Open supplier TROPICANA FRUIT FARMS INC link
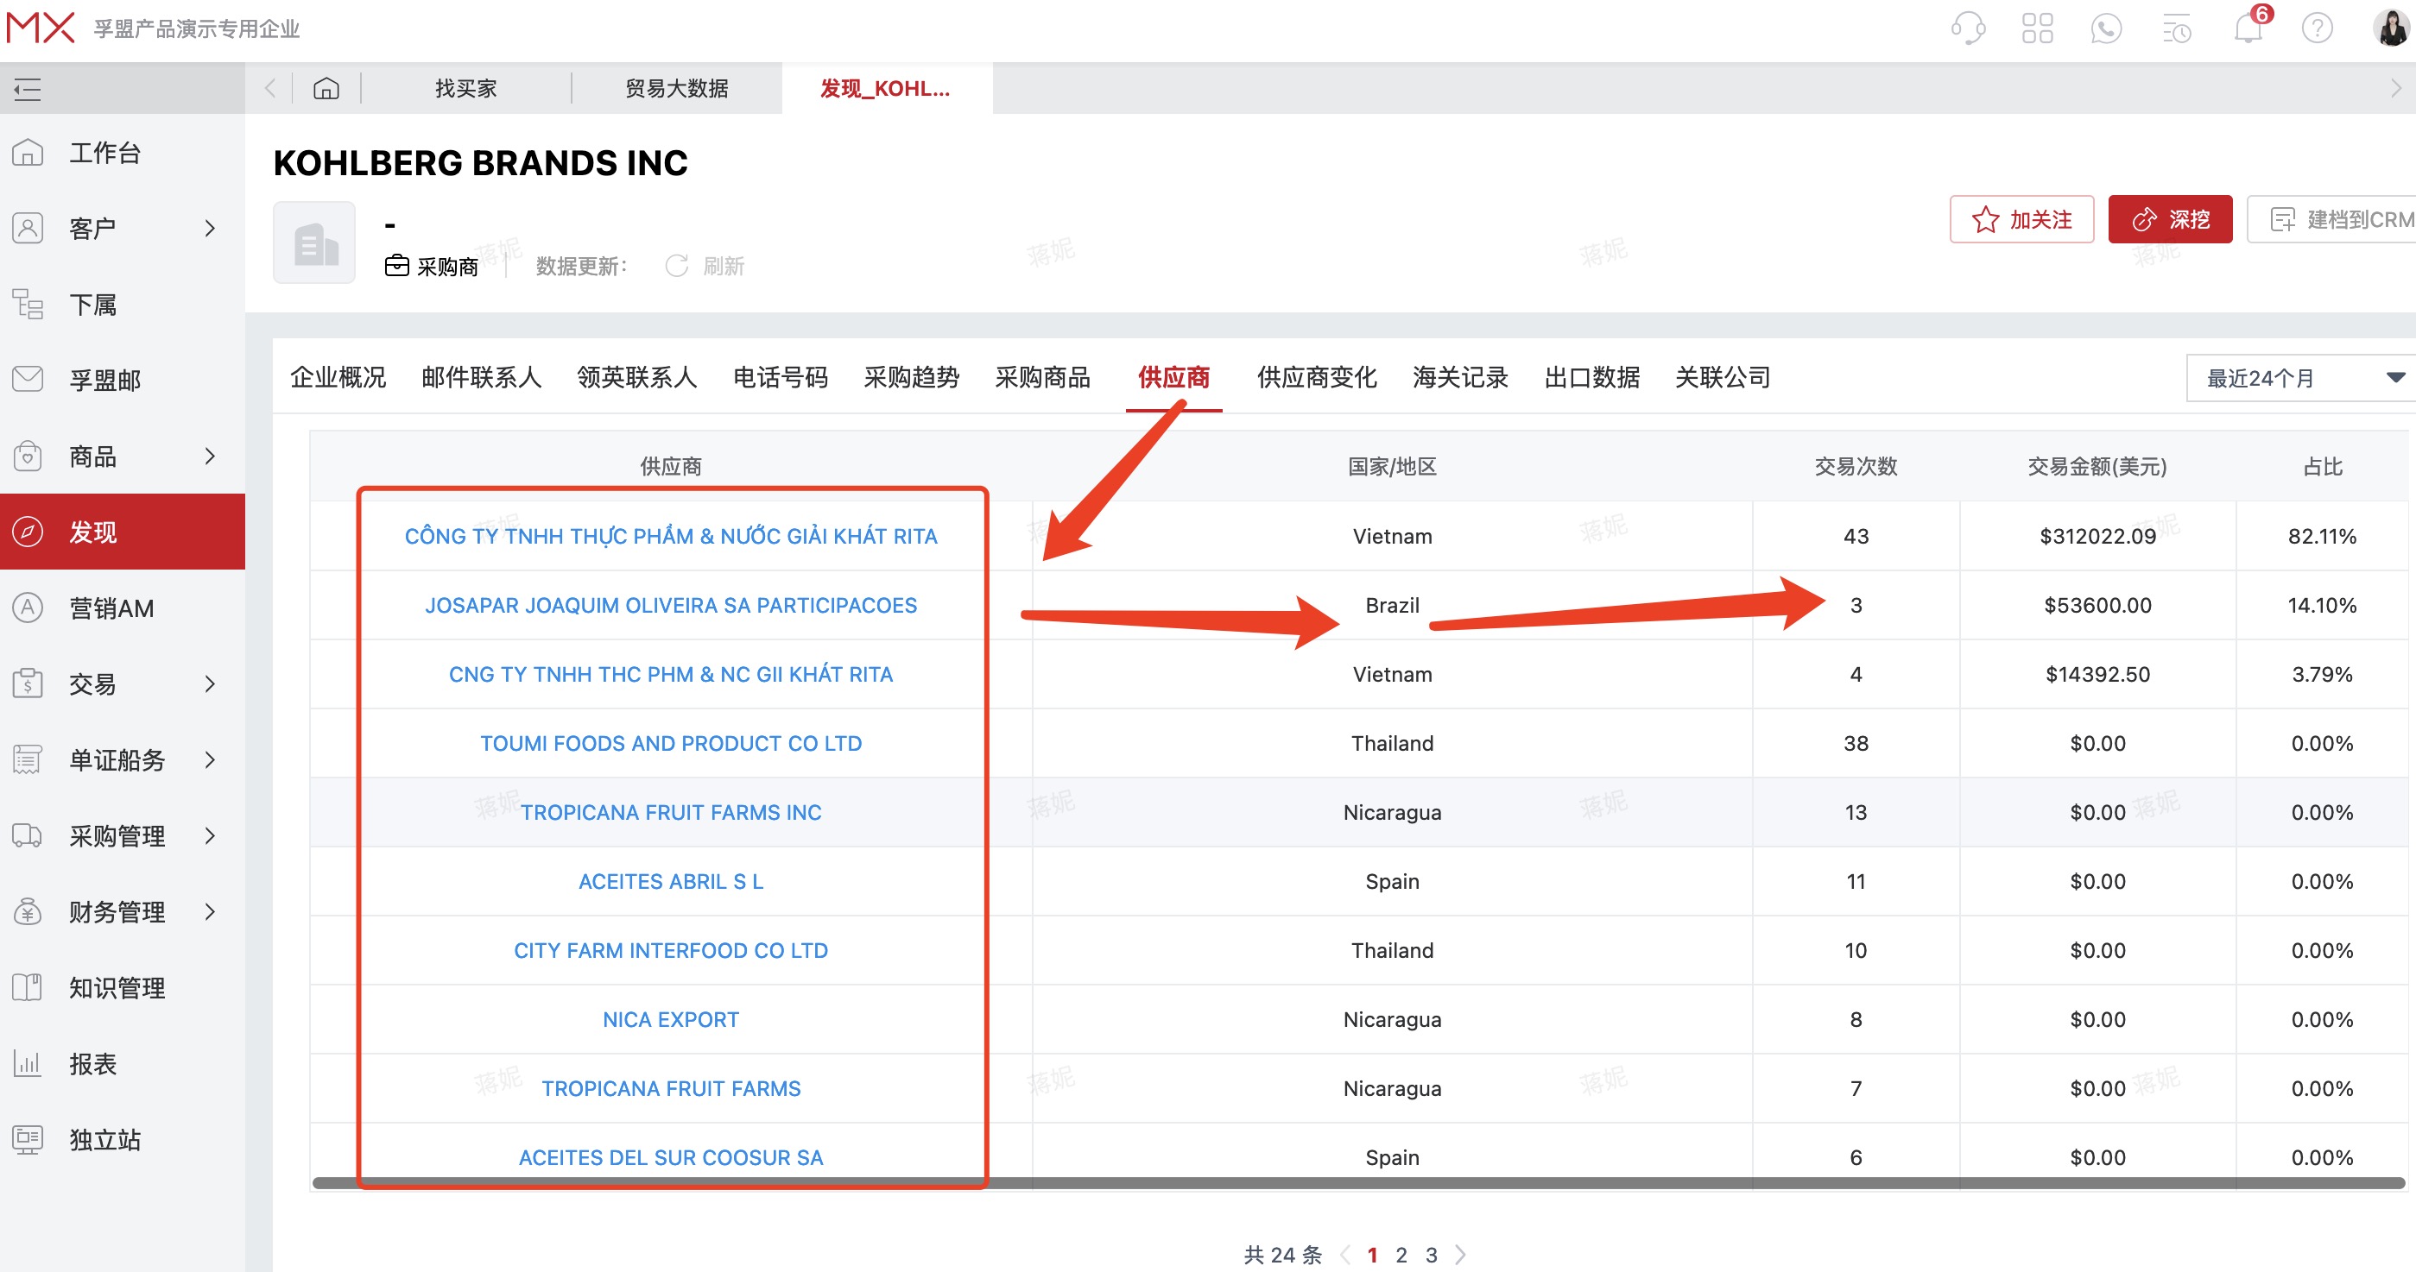 (671, 812)
